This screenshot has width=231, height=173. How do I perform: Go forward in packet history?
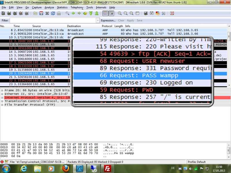[x=79, y=14]
